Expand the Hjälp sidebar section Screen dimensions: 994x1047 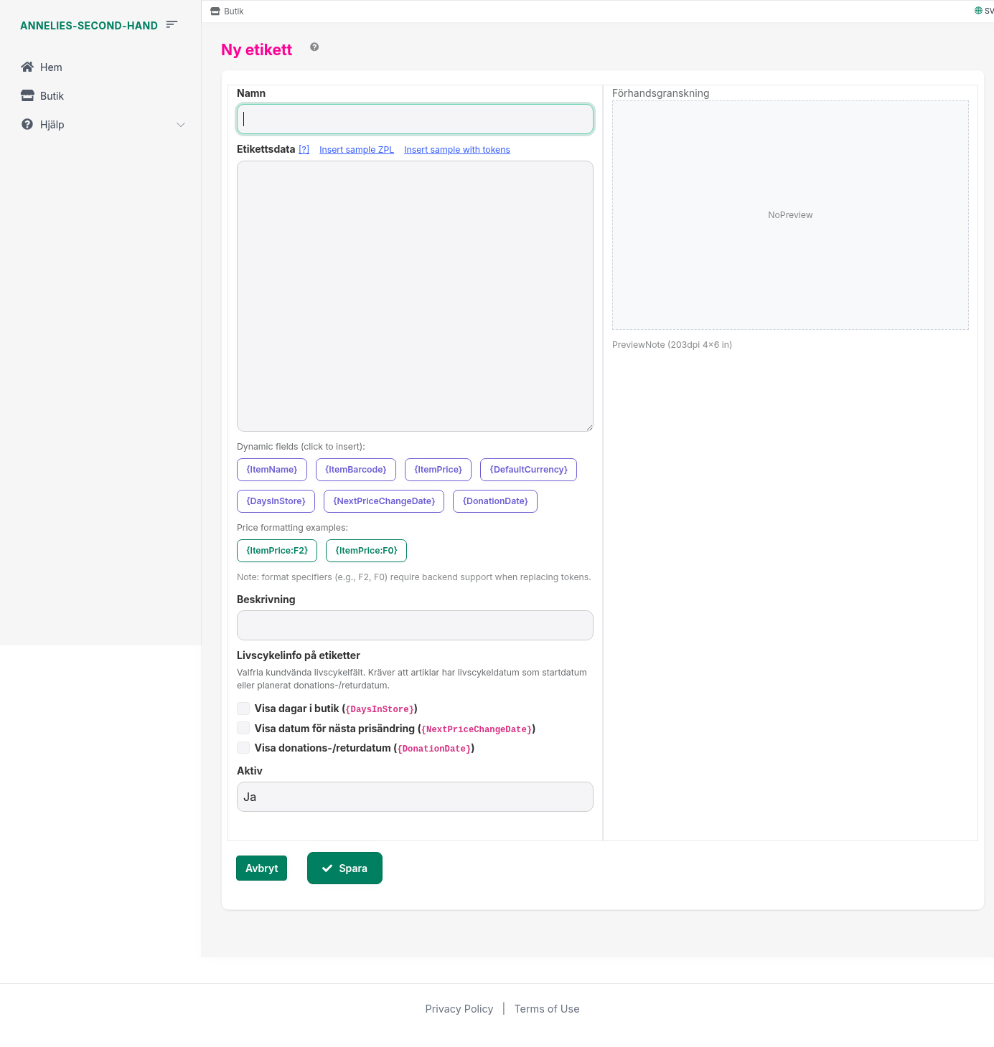point(180,124)
